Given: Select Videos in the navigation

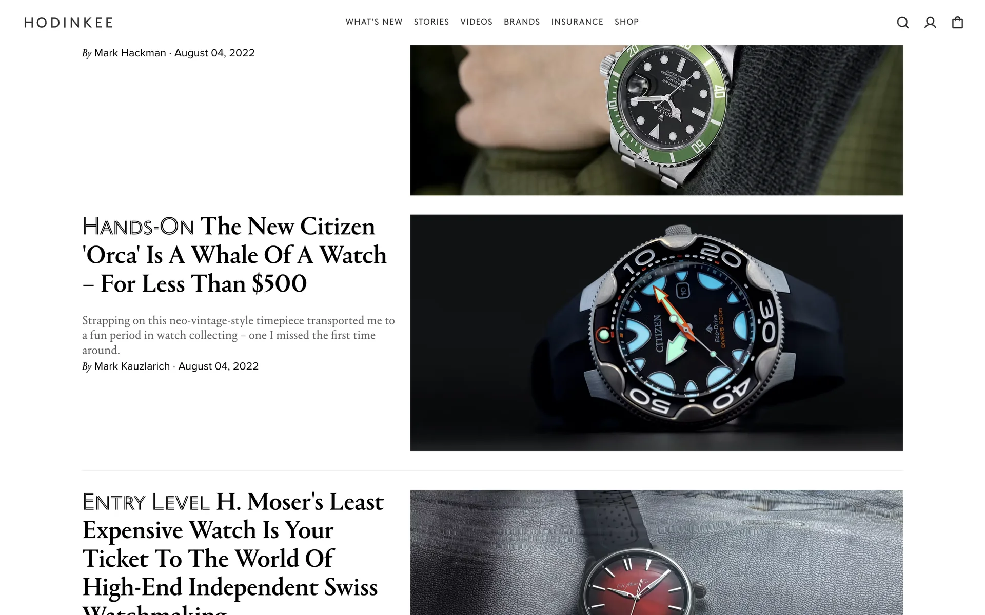Looking at the screenshot, I should tap(477, 22).
